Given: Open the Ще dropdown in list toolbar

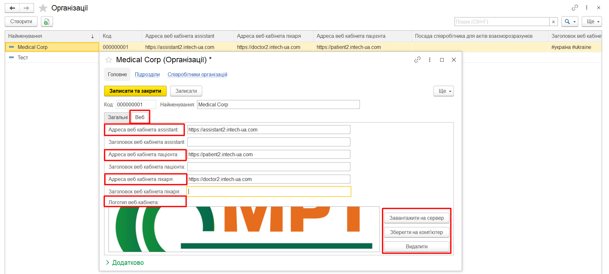Looking at the screenshot, I should click(592, 22).
